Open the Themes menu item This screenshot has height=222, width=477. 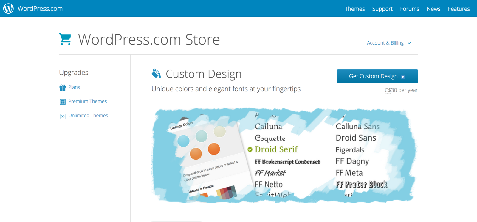pyautogui.click(x=355, y=9)
